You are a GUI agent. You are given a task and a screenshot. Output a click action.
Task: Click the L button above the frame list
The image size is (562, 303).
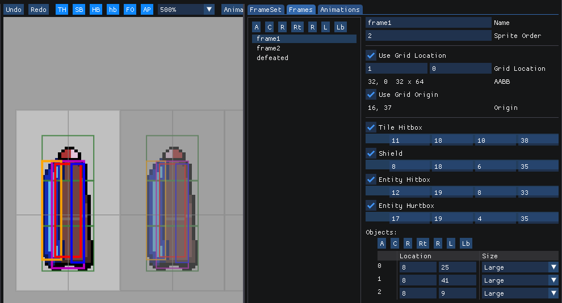coord(325,27)
